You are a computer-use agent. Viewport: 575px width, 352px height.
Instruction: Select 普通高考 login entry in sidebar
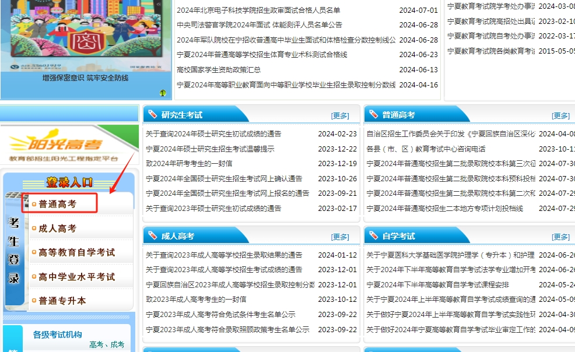[x=57, y=204]
